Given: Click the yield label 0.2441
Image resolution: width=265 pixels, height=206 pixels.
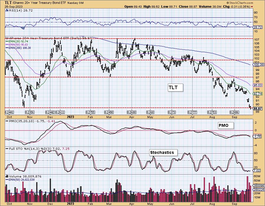Looking at the screenshot, I should [x=9, y=112].
